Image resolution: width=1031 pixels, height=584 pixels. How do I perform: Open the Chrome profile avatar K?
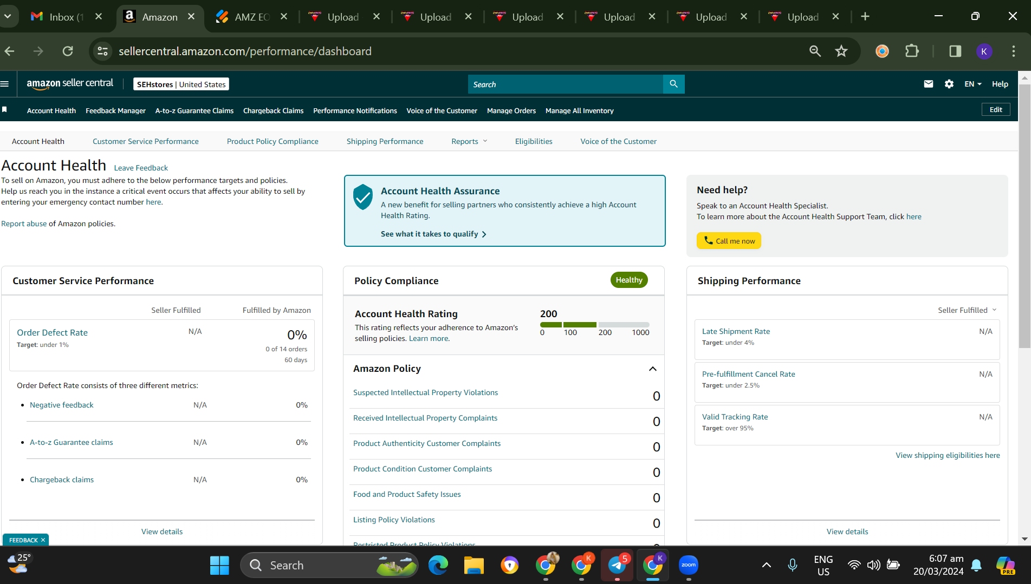click(984, 51)
